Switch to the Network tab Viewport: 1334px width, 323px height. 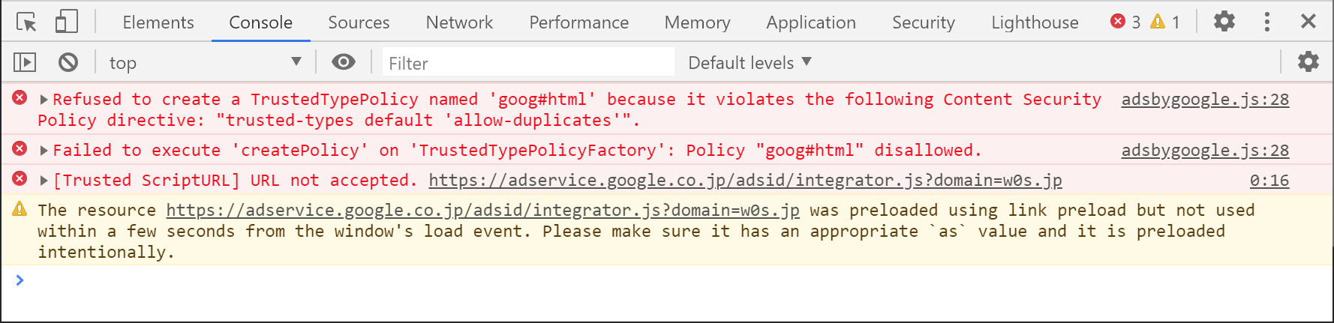pyautogui.click(x=459, y=22)
